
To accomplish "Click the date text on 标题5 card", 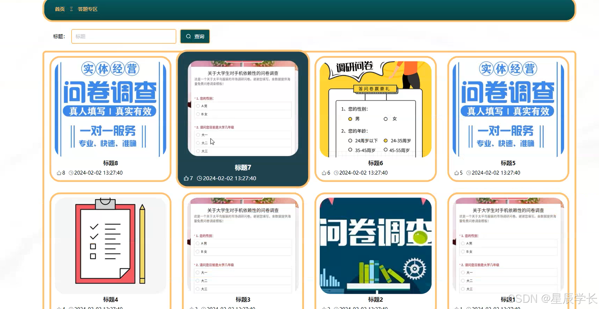I will pos(496,173).
